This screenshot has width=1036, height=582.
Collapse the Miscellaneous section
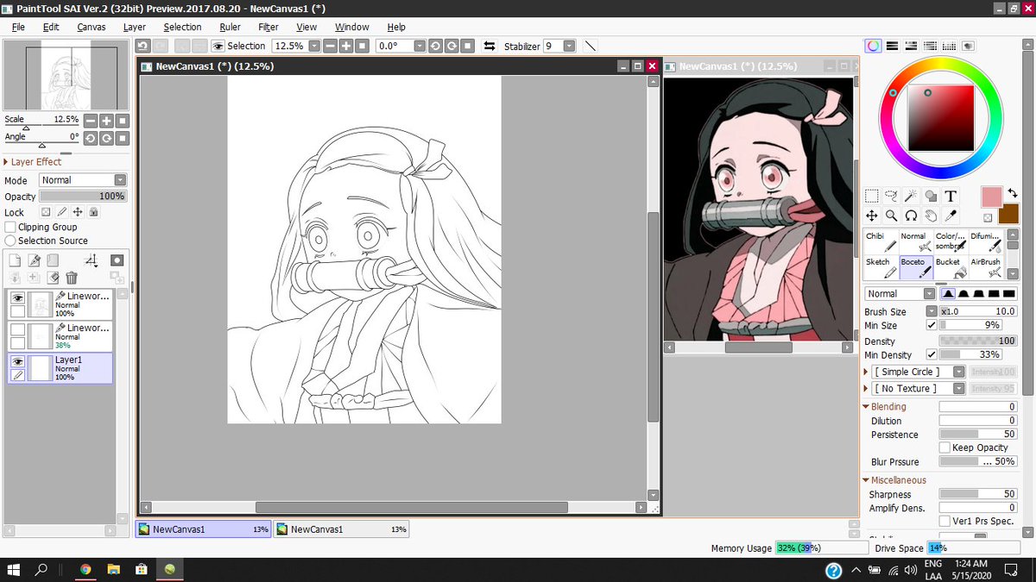[x=894, y=480]
